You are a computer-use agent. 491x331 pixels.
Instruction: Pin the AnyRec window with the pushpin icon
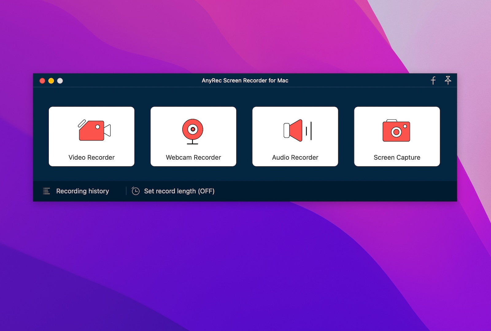pos(449,80)
